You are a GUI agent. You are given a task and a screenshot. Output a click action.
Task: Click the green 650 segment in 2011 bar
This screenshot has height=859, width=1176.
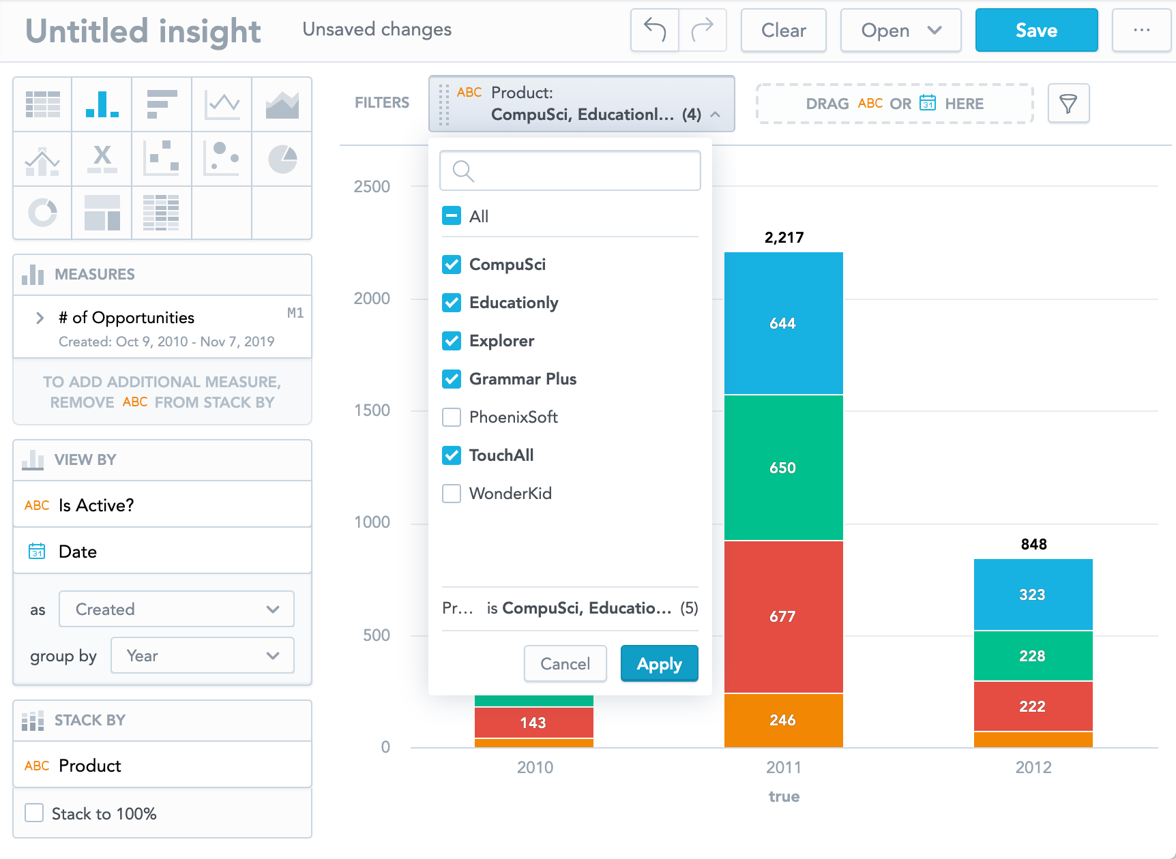tap(783, 468)
